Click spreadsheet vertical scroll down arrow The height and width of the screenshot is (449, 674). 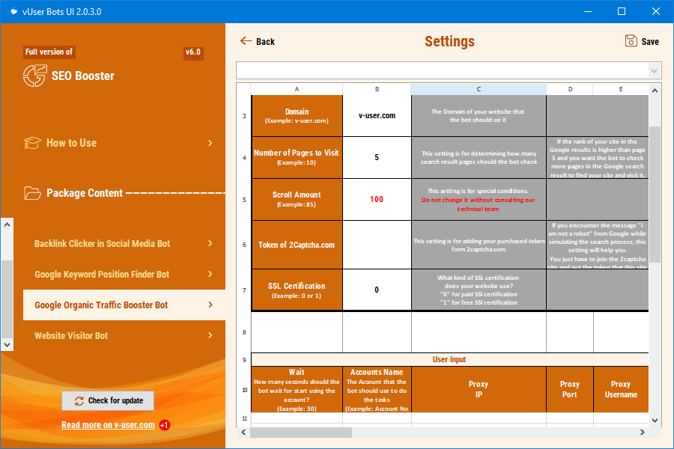655,421
